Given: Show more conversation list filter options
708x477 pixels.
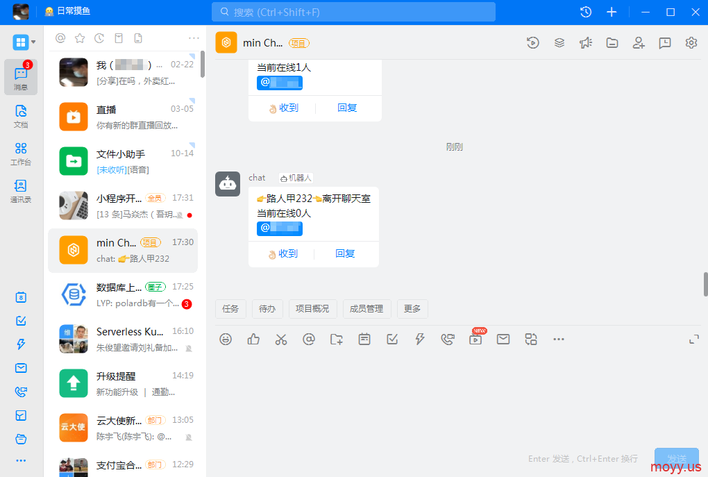Looking at the screenshot, I should click(x=194, y=38).
